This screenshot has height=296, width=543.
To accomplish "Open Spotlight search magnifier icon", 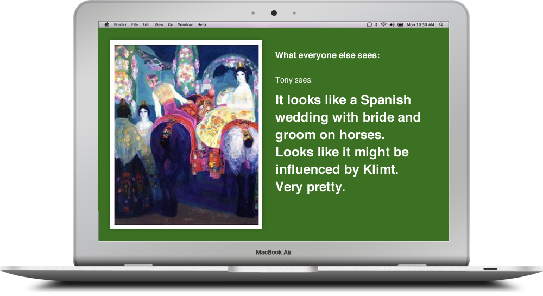I will 441,24.
